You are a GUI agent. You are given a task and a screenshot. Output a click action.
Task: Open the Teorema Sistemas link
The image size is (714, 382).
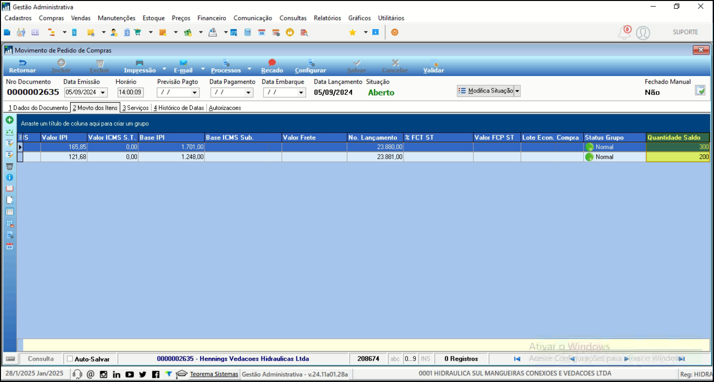(214, 374)
